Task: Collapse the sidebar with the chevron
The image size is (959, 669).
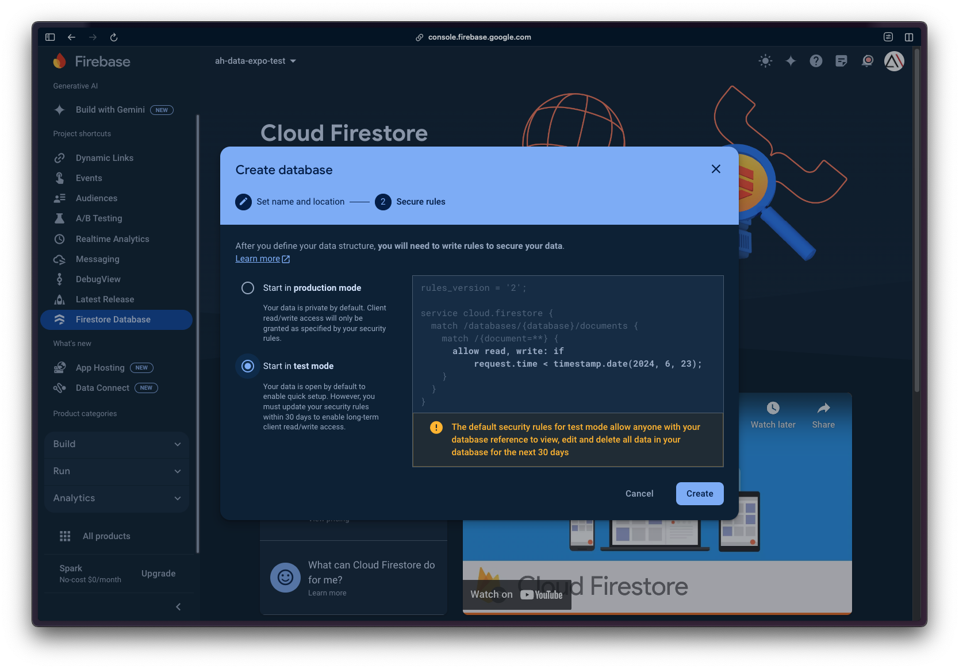Action: pyautogui.click(x=178, y=607)
